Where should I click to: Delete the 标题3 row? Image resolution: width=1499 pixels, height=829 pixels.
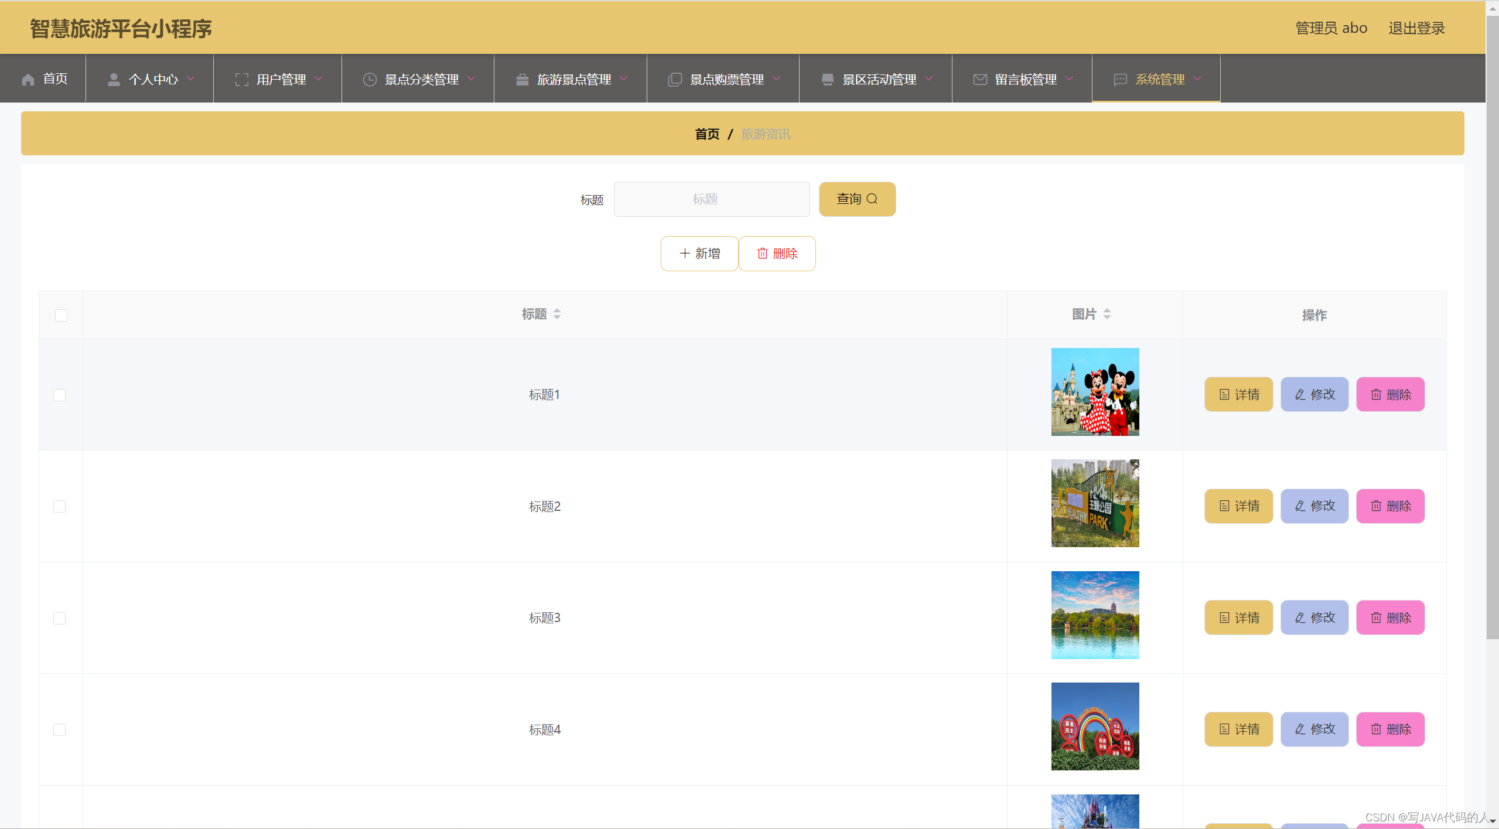pos(1390,618)
